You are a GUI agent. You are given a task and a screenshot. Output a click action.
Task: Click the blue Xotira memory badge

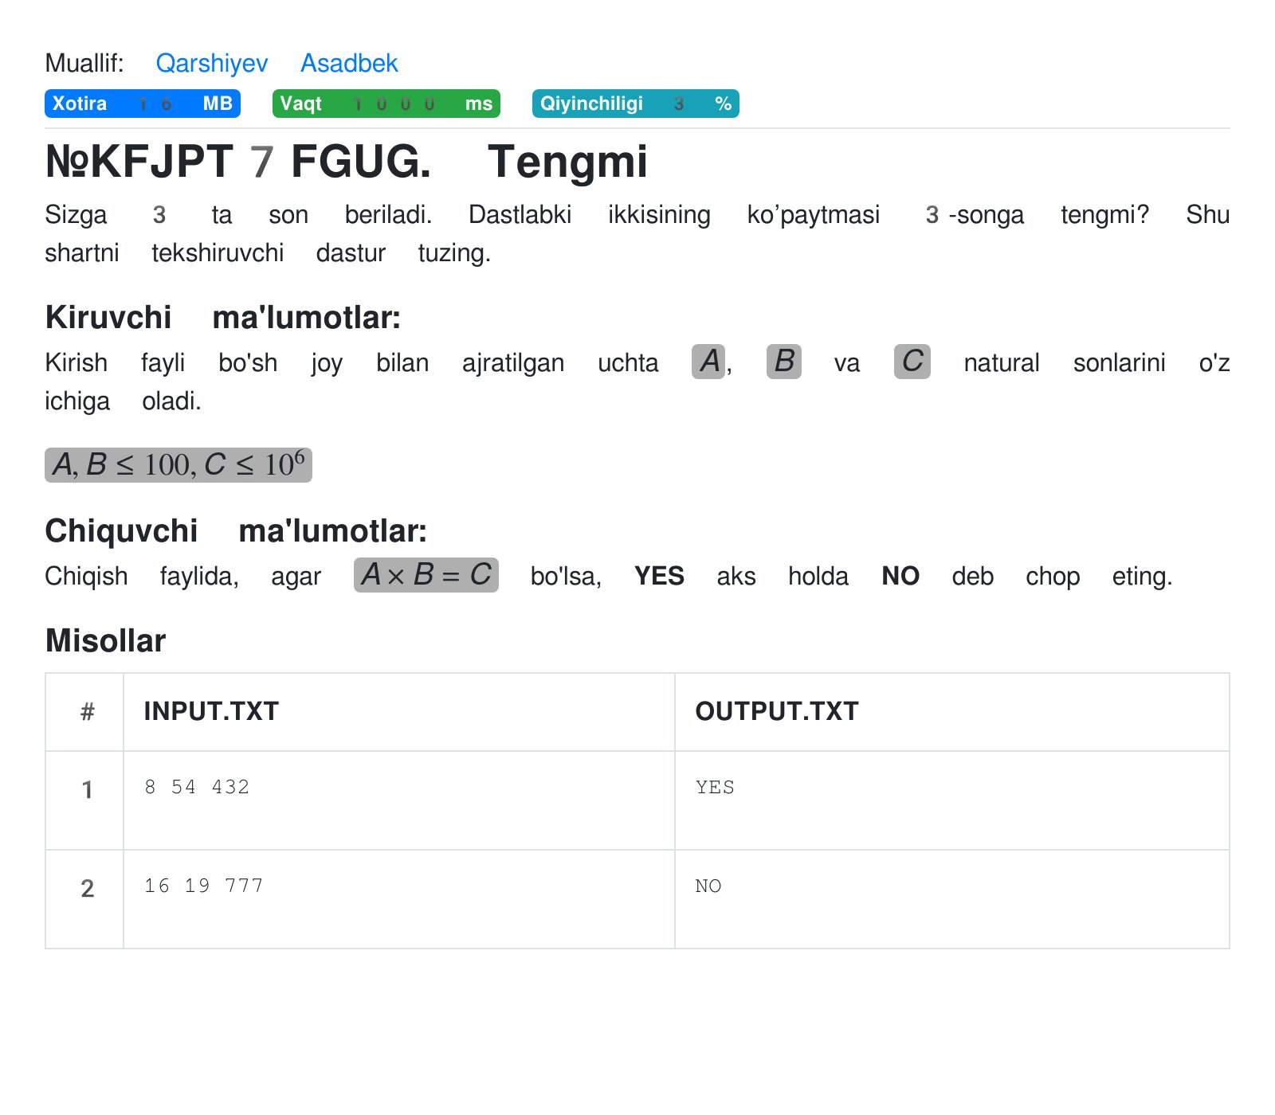pos(142,104)
